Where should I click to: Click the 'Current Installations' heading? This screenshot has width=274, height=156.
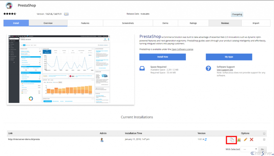click(137, 117)
